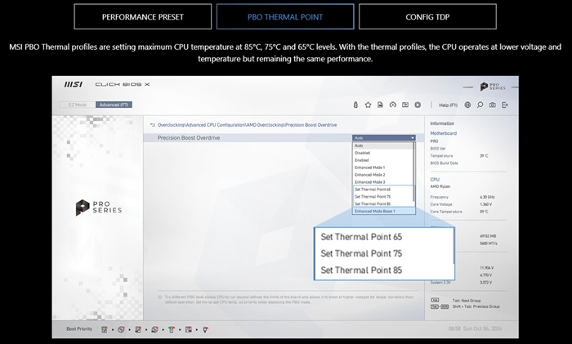Click the Precision Boost Overdrive breadcrumb path
Image resolution: width=572 pixels, height=344 pixels.
coord(247,125)
